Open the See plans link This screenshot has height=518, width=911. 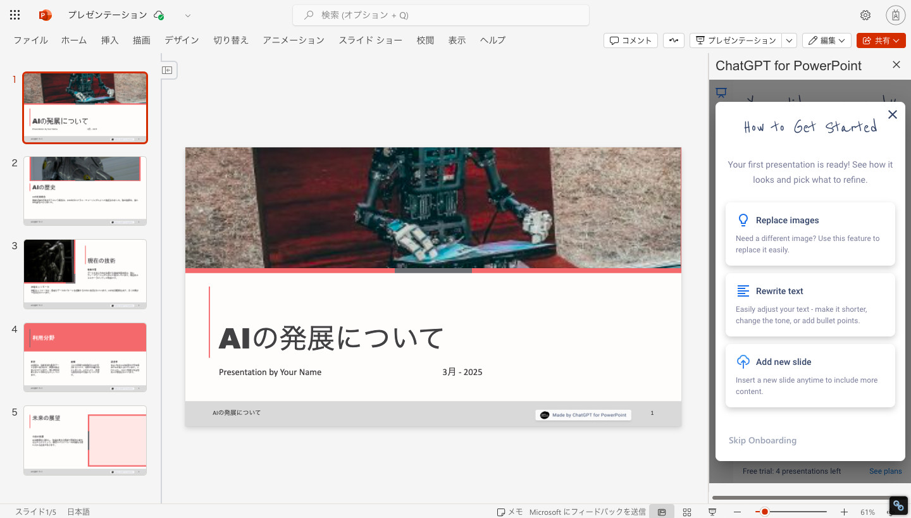click(x=886, y=471)
